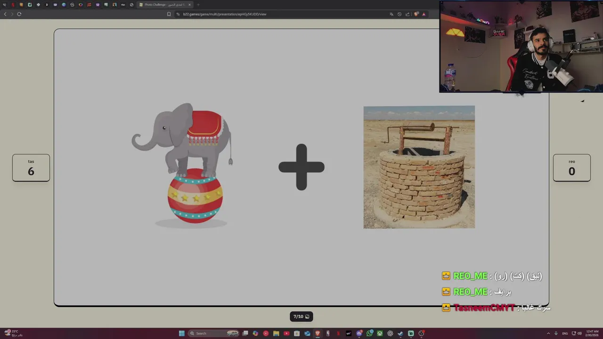Click the taskbar Search box
Viewport: 603px width, 339px height.
point(213,333)
